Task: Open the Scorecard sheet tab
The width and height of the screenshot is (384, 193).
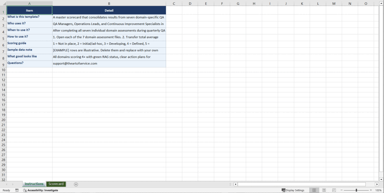Action: click(x=56, y=184)
